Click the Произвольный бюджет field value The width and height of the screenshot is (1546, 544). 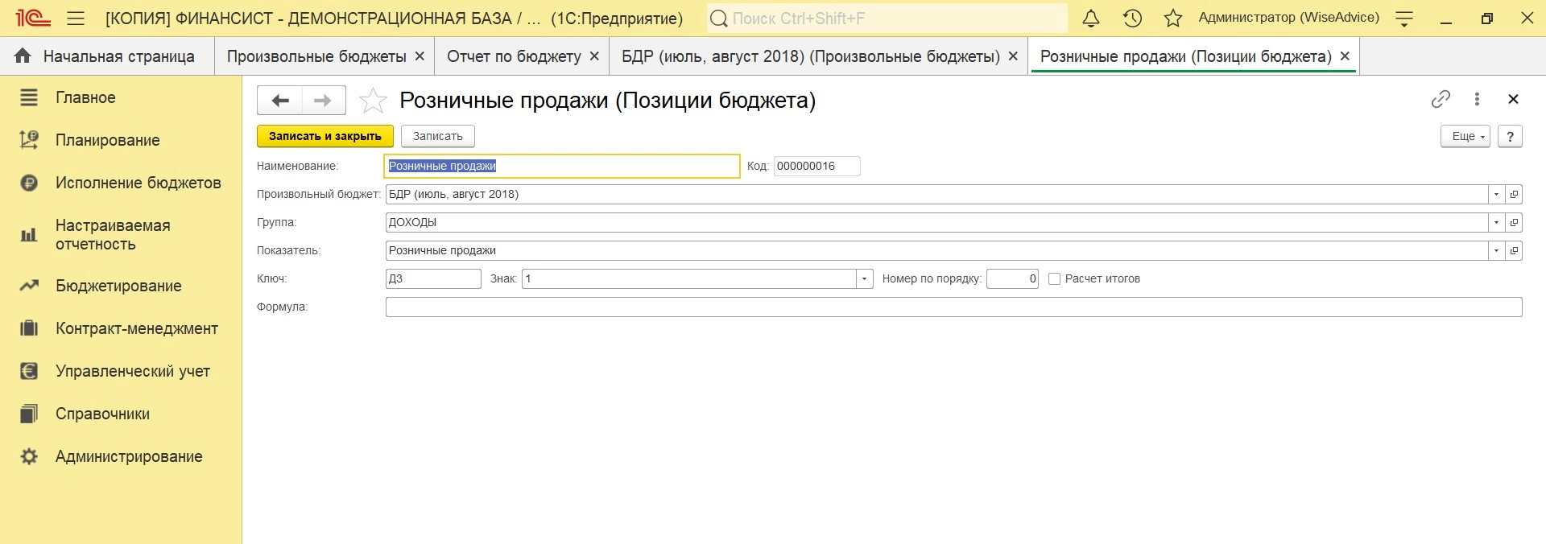coord(936,194)
